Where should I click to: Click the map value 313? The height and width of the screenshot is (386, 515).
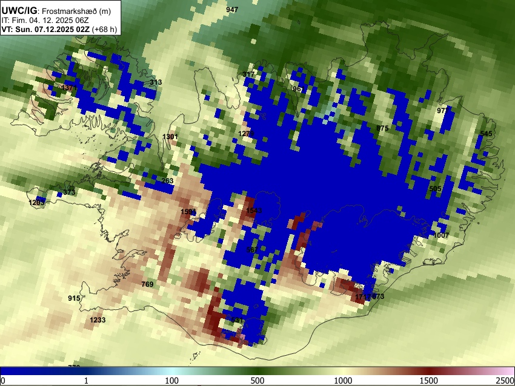point(156,82)
